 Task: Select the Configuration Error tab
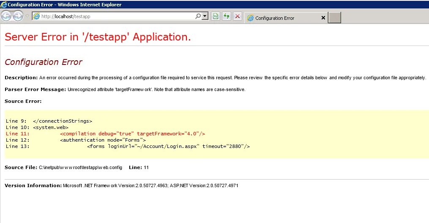point(286,18)
